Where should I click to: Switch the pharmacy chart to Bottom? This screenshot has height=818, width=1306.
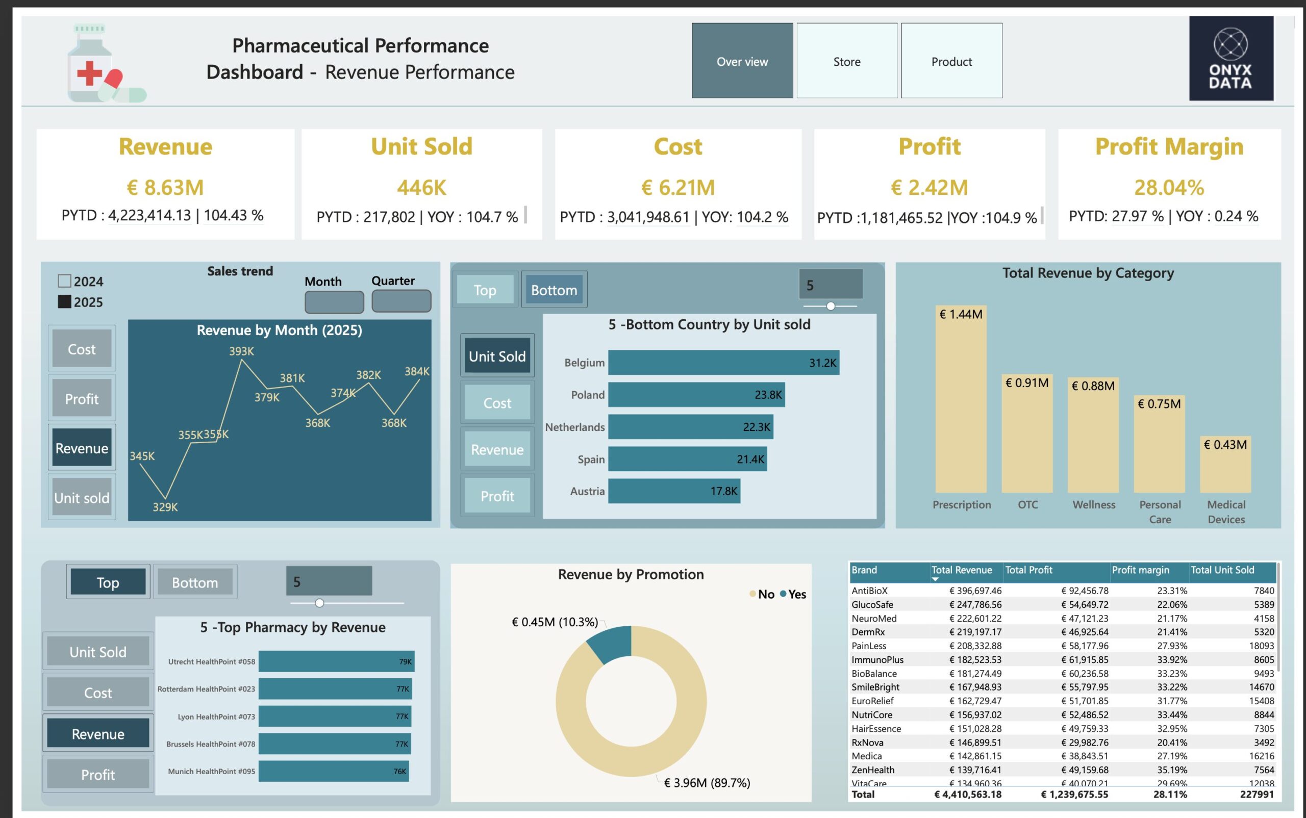tap(195, 582)
